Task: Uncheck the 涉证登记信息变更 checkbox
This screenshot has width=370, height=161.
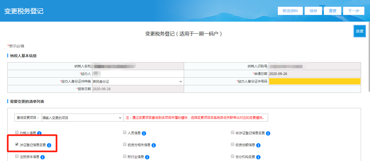Action: pyautogui.click(x=17, y=144)
